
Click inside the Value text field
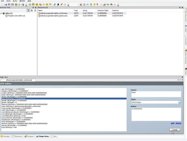tap(156, 114)
